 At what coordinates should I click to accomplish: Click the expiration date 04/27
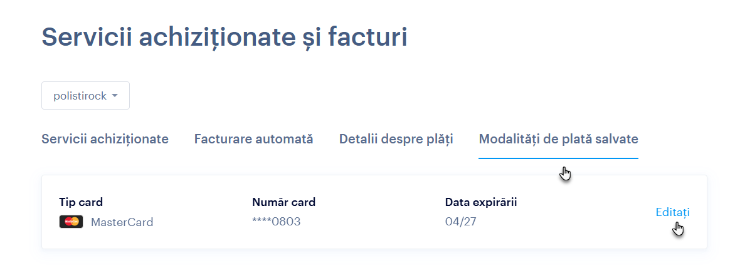coord(459,222)
